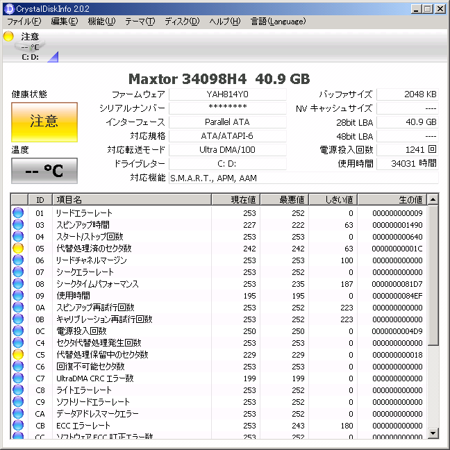Click the yellow caution orb for ID 05
This screenshot has width=450, height=450.
pyautogui.click(x=18, y=248)
